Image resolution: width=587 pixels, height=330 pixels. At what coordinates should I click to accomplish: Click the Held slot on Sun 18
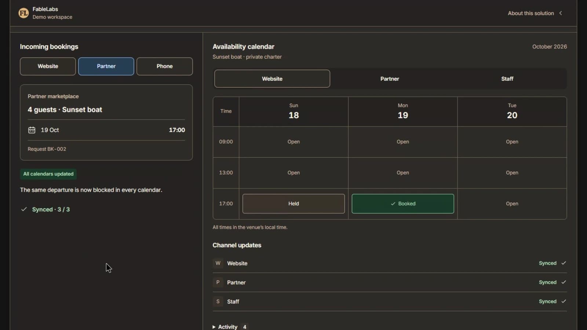[x=293, y=203]
